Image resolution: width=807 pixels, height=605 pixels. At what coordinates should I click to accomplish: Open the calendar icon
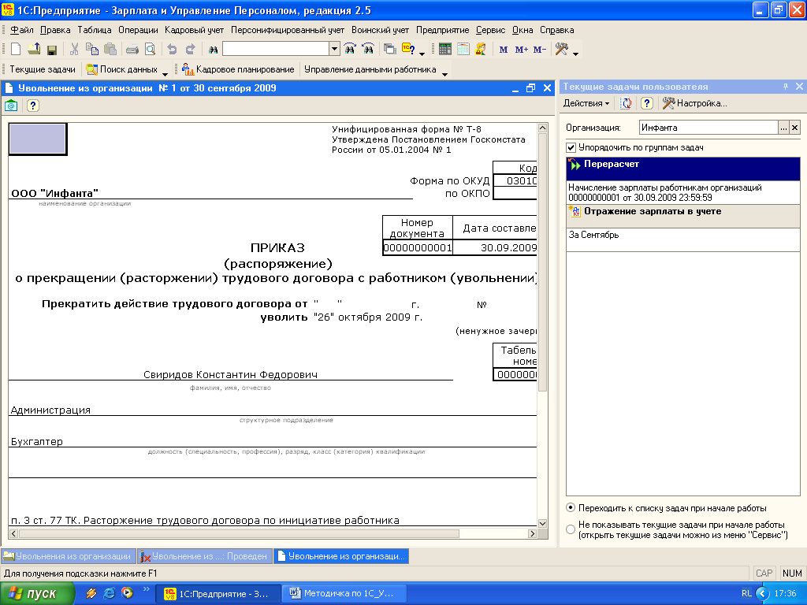point(463,50)
